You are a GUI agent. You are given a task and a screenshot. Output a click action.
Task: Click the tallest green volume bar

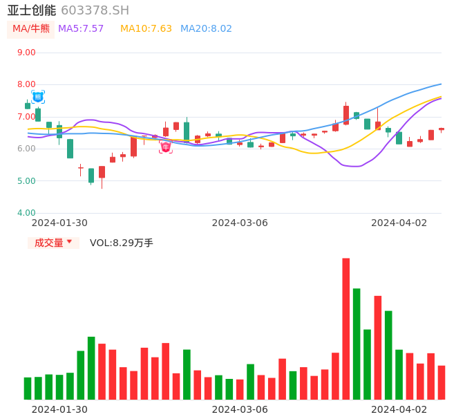click(357, 344)
